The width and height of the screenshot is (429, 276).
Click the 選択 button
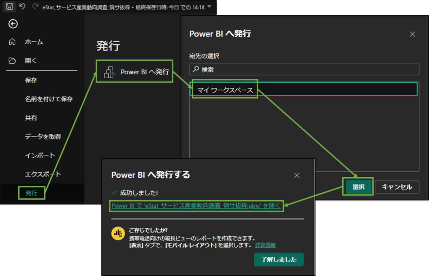(358, 187)
